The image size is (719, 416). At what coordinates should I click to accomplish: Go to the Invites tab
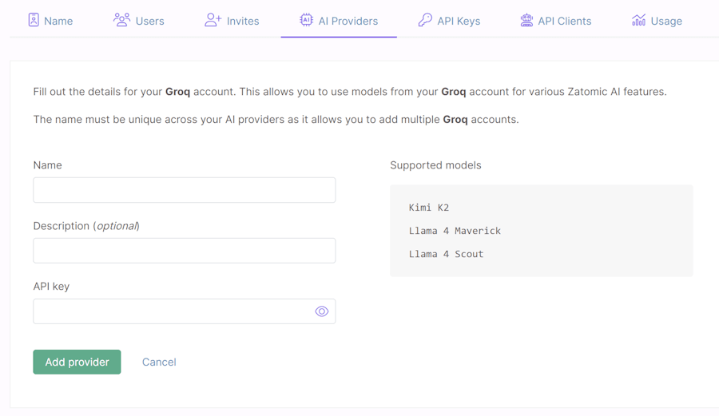232,21
